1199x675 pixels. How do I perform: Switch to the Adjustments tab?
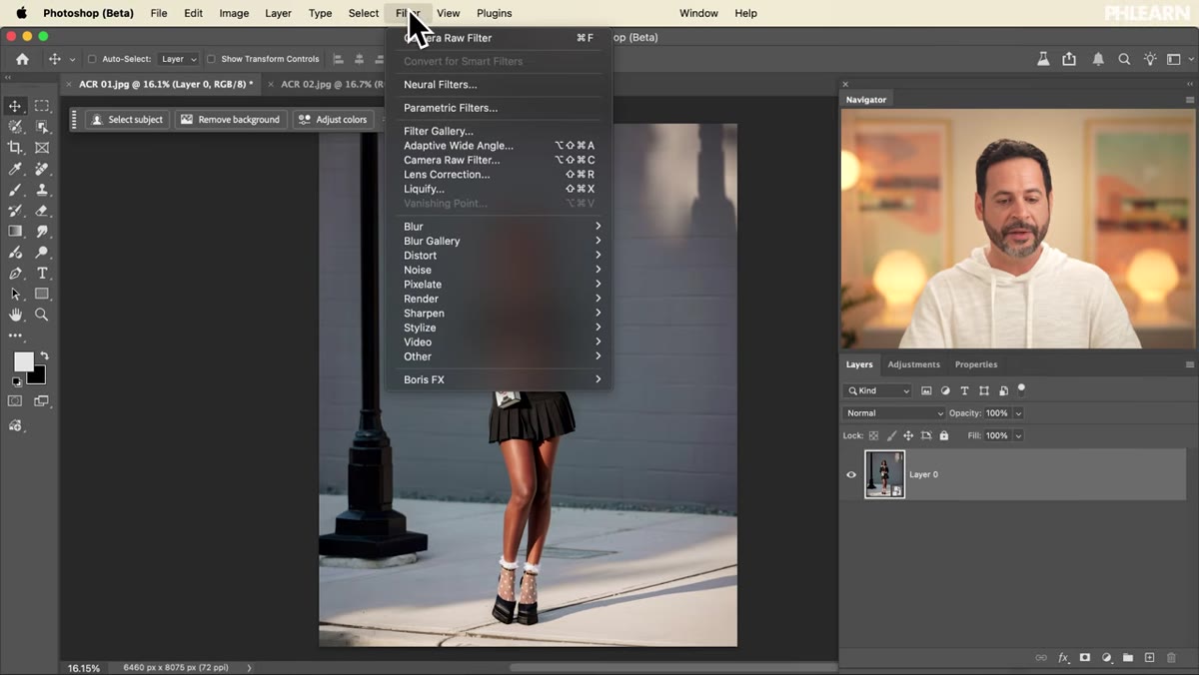pos(913,364)
